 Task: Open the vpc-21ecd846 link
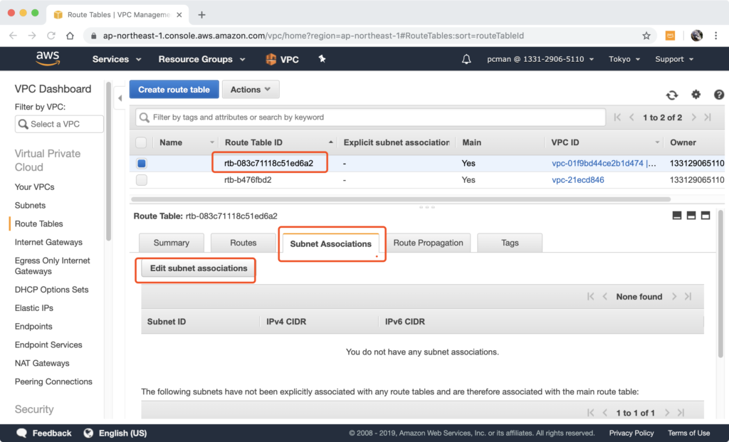tap(578, 180)
